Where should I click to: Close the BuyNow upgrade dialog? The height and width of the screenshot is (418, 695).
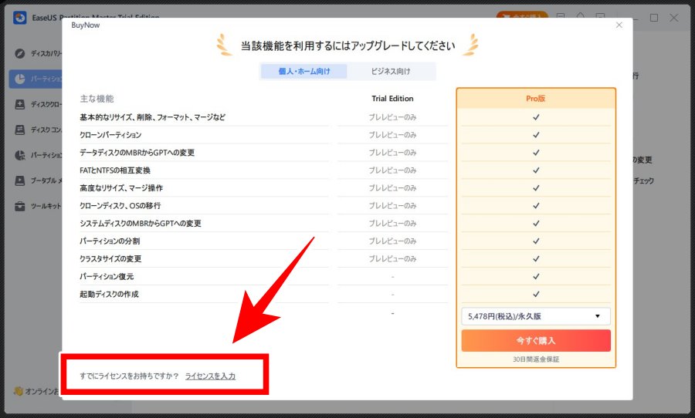point(619,25)
